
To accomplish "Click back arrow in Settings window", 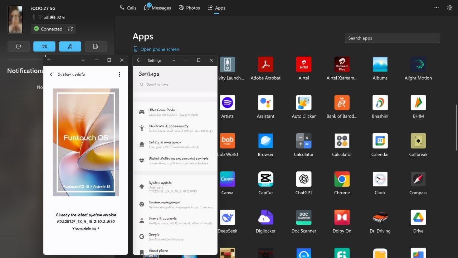I will pos(139,60).
